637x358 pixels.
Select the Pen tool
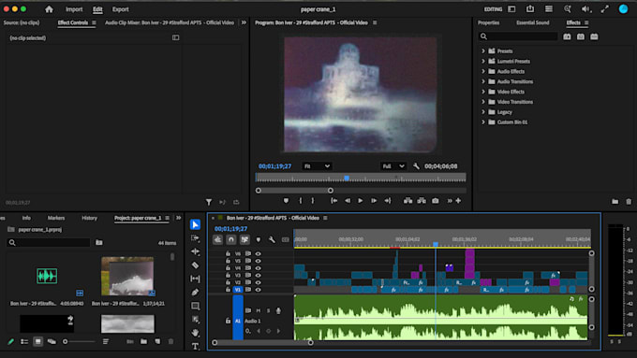click(x=196, y=293)
